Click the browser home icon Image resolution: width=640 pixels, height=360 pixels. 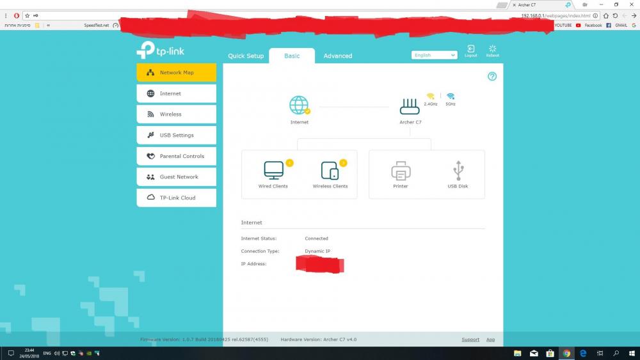[x=605, y=15]
